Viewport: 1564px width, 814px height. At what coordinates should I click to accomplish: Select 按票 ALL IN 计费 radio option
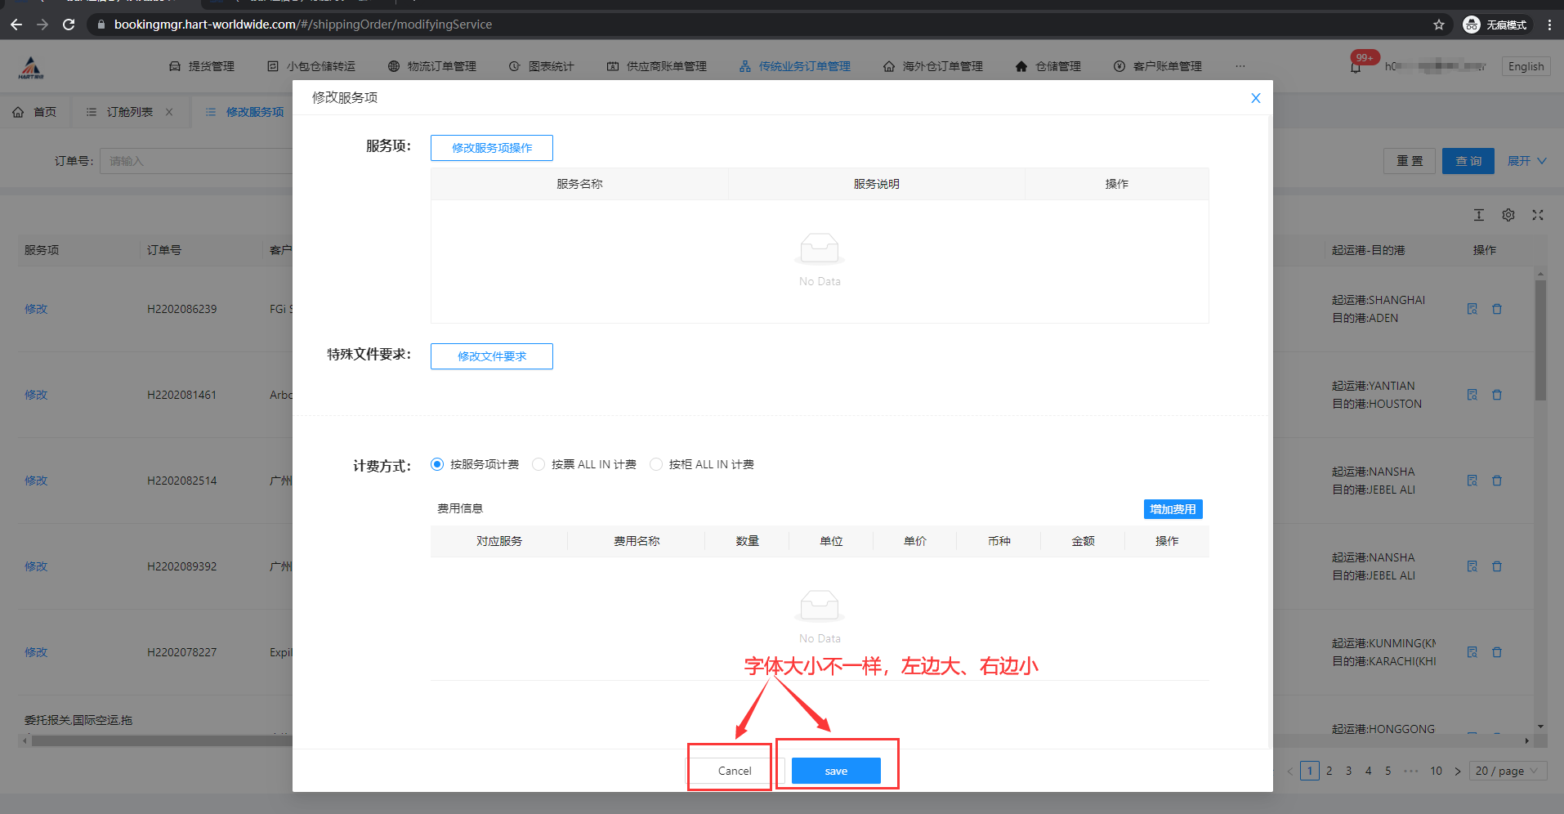[x=538, y=464]
